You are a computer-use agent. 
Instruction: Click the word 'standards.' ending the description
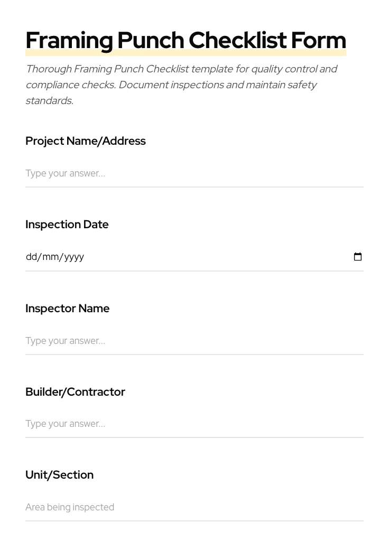(49, 101)
